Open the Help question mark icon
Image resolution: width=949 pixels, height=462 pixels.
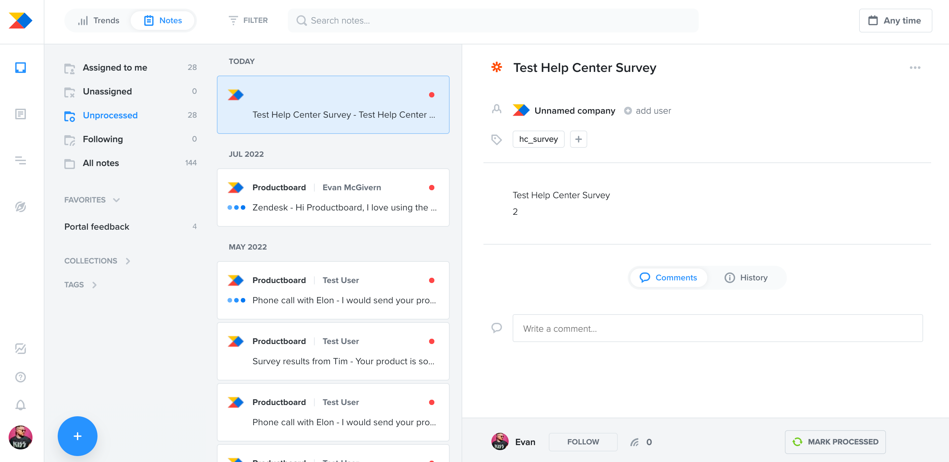click(x=20, y=377)
